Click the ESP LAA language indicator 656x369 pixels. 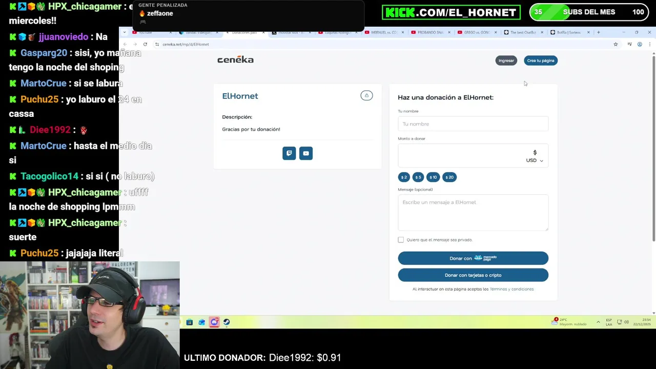(609, 322)
